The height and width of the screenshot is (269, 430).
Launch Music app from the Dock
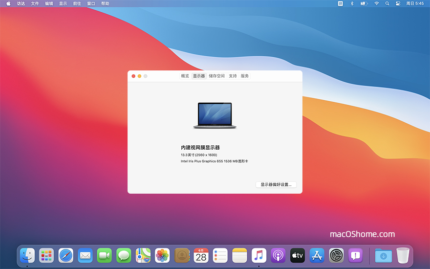pyautogui.click(x=259, y=255)
